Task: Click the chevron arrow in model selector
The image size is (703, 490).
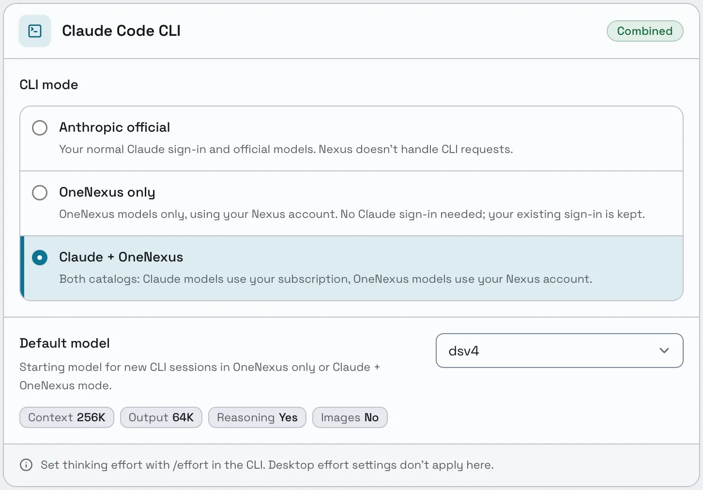Action: point(664,351)
